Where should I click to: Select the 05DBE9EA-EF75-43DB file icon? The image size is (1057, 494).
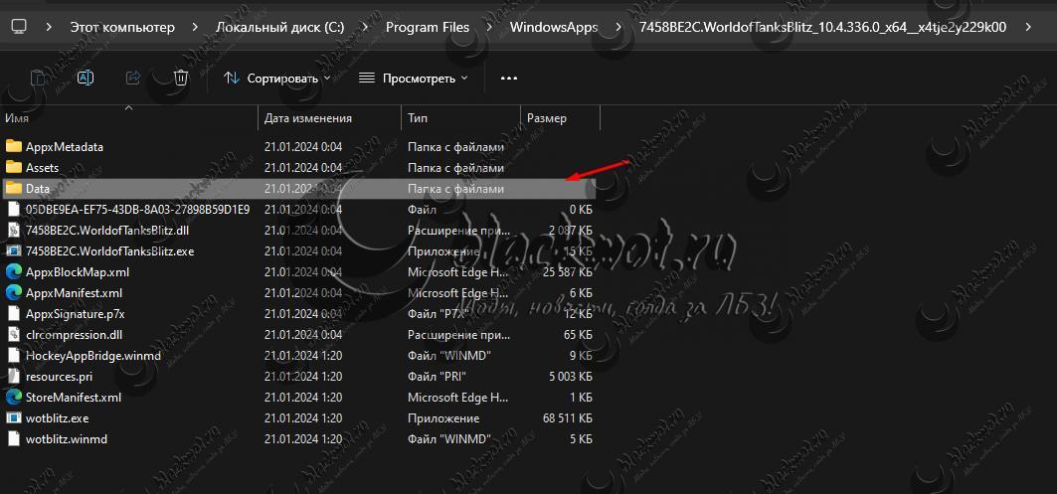point(14,210)
